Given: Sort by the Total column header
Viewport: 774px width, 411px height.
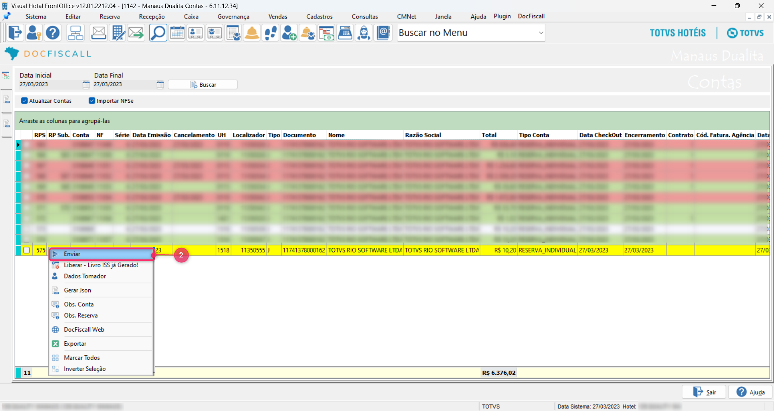Looking at the screenshot, I should pos(499,135).
